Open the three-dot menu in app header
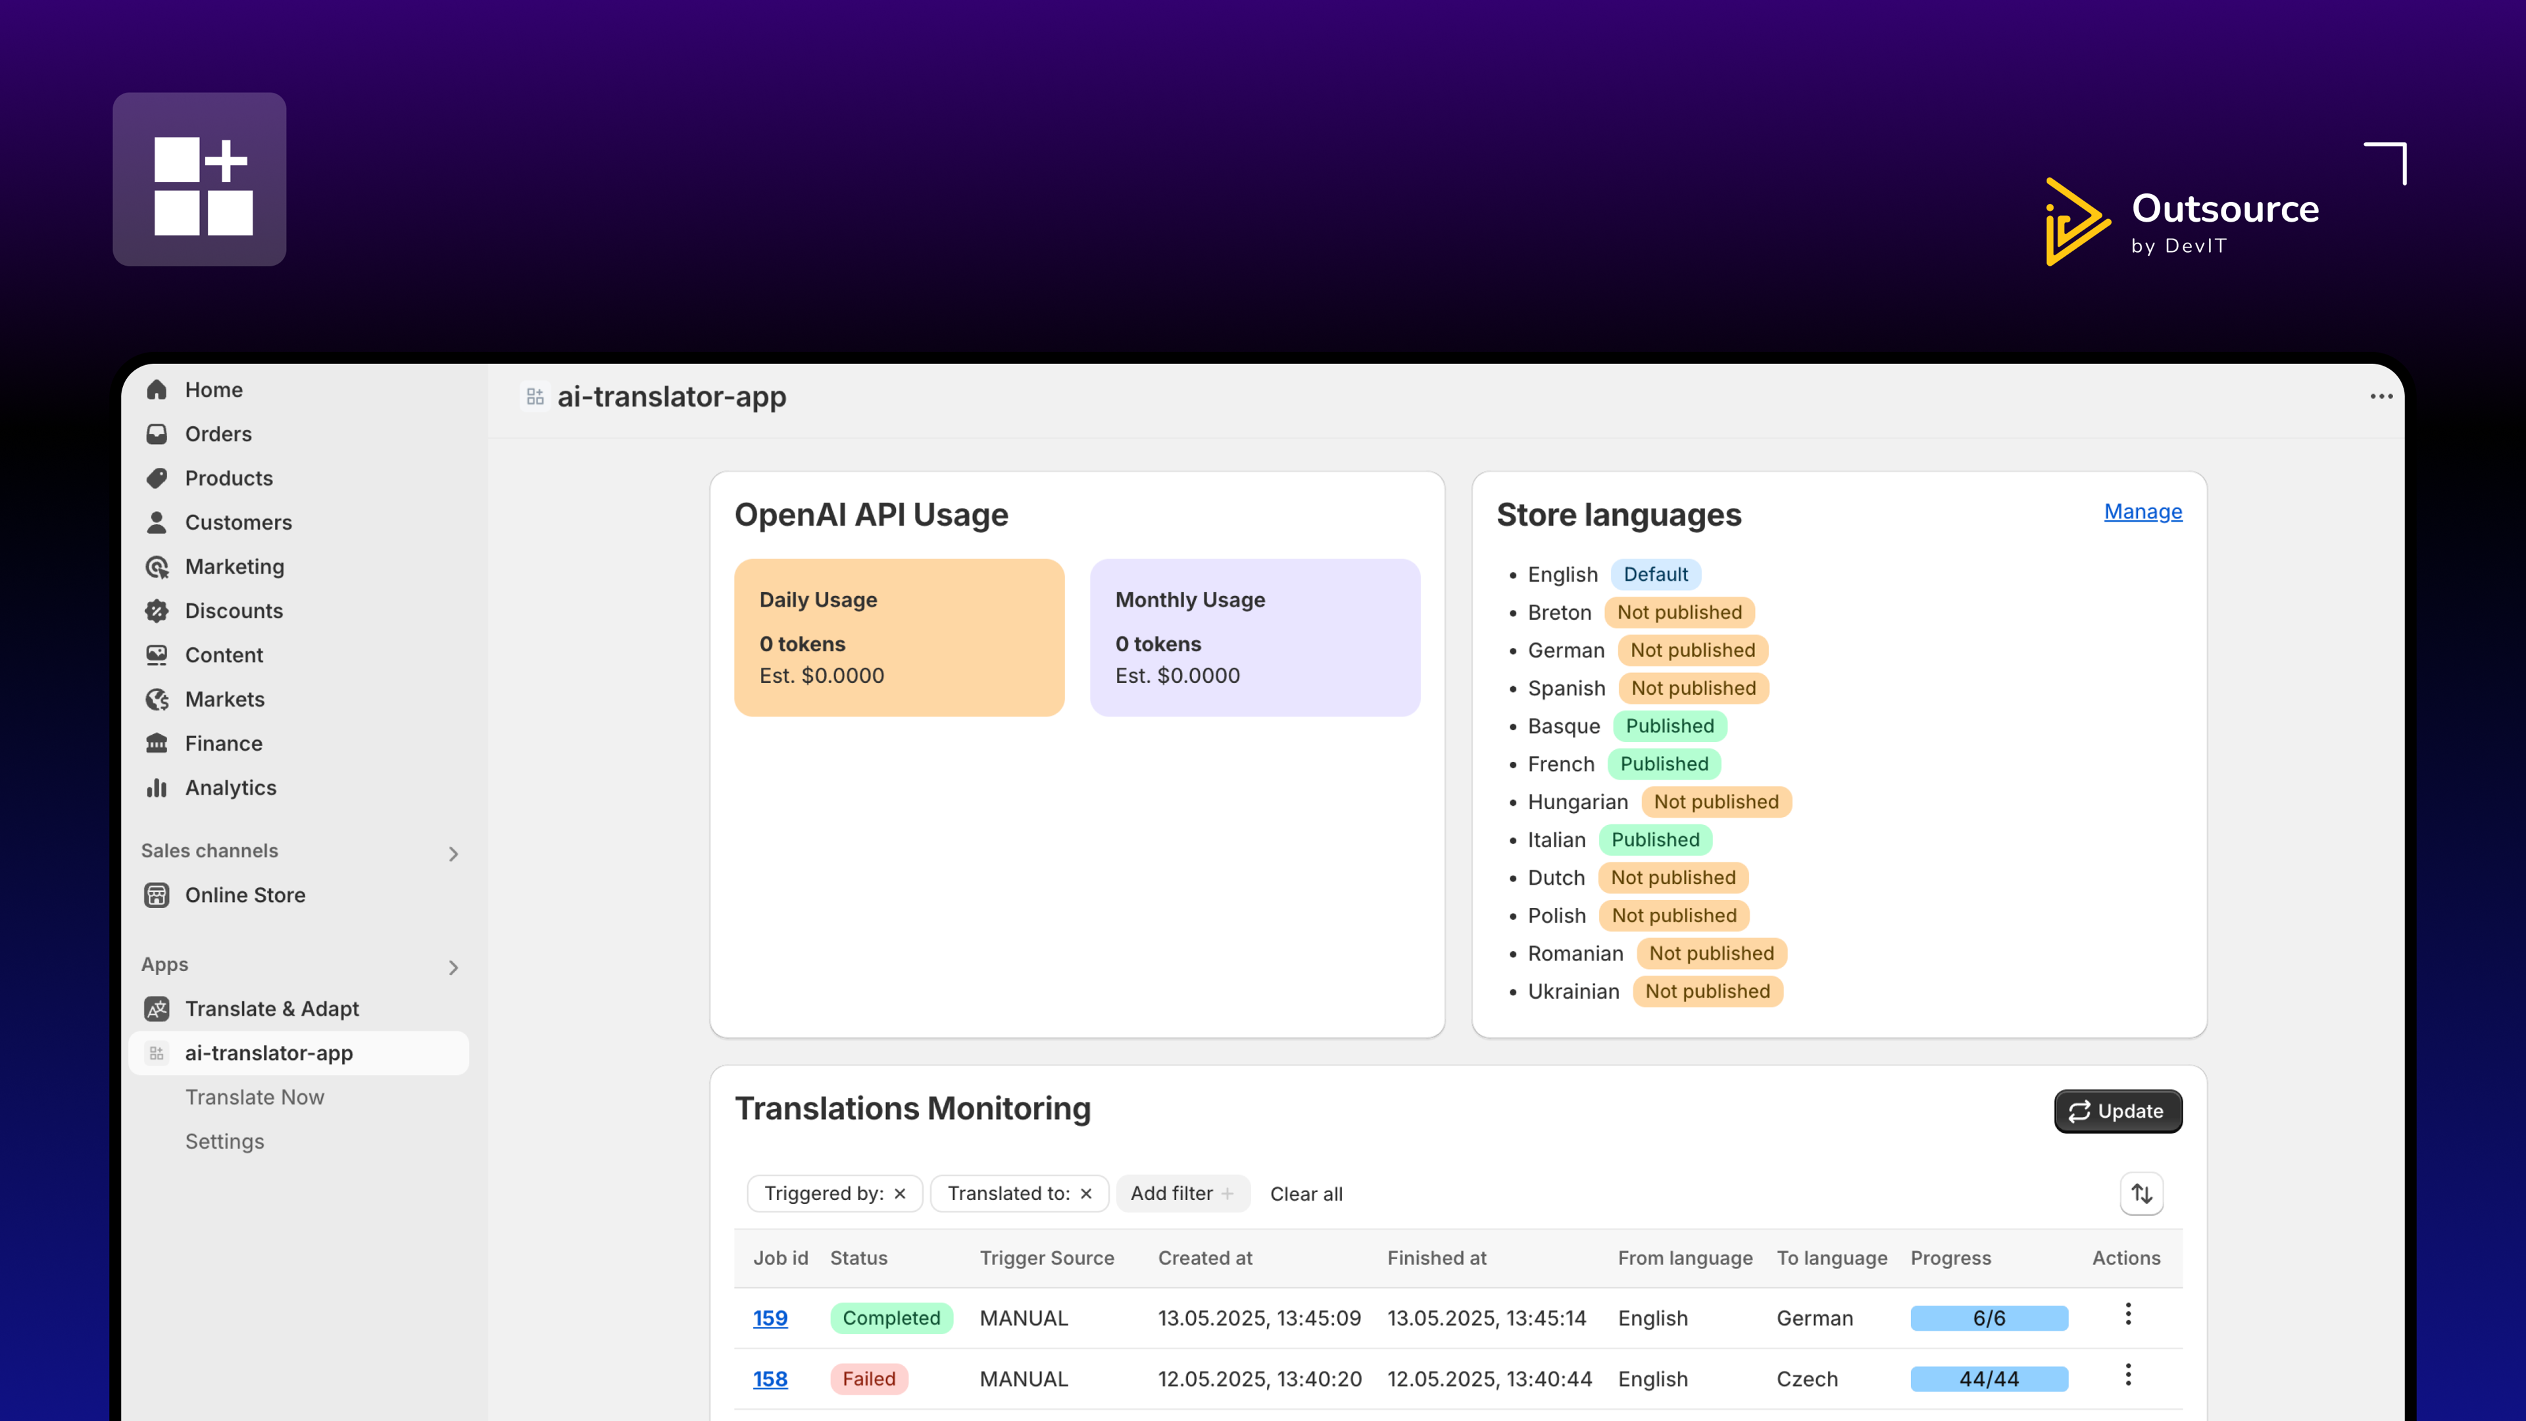This screenshot has height=1421, width=2526. click(x=2381, y=396)
